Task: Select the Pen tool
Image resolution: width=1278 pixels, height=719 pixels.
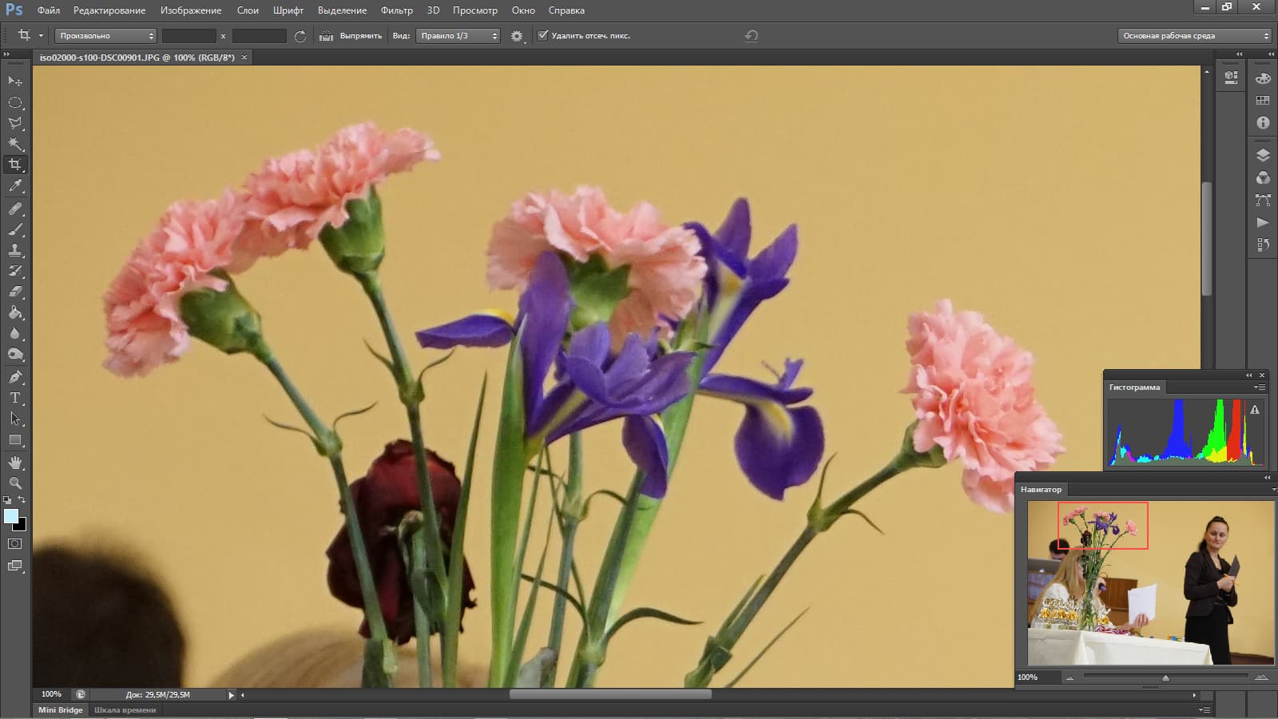Action: coord(15,377)
